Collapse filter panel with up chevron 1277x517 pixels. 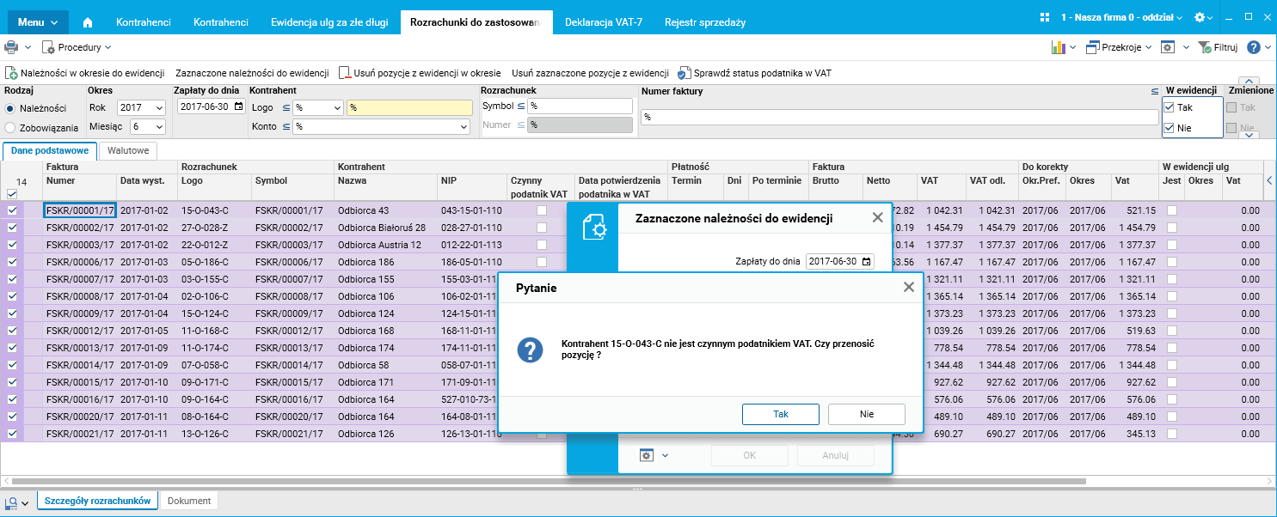(x=1248, y=82)
